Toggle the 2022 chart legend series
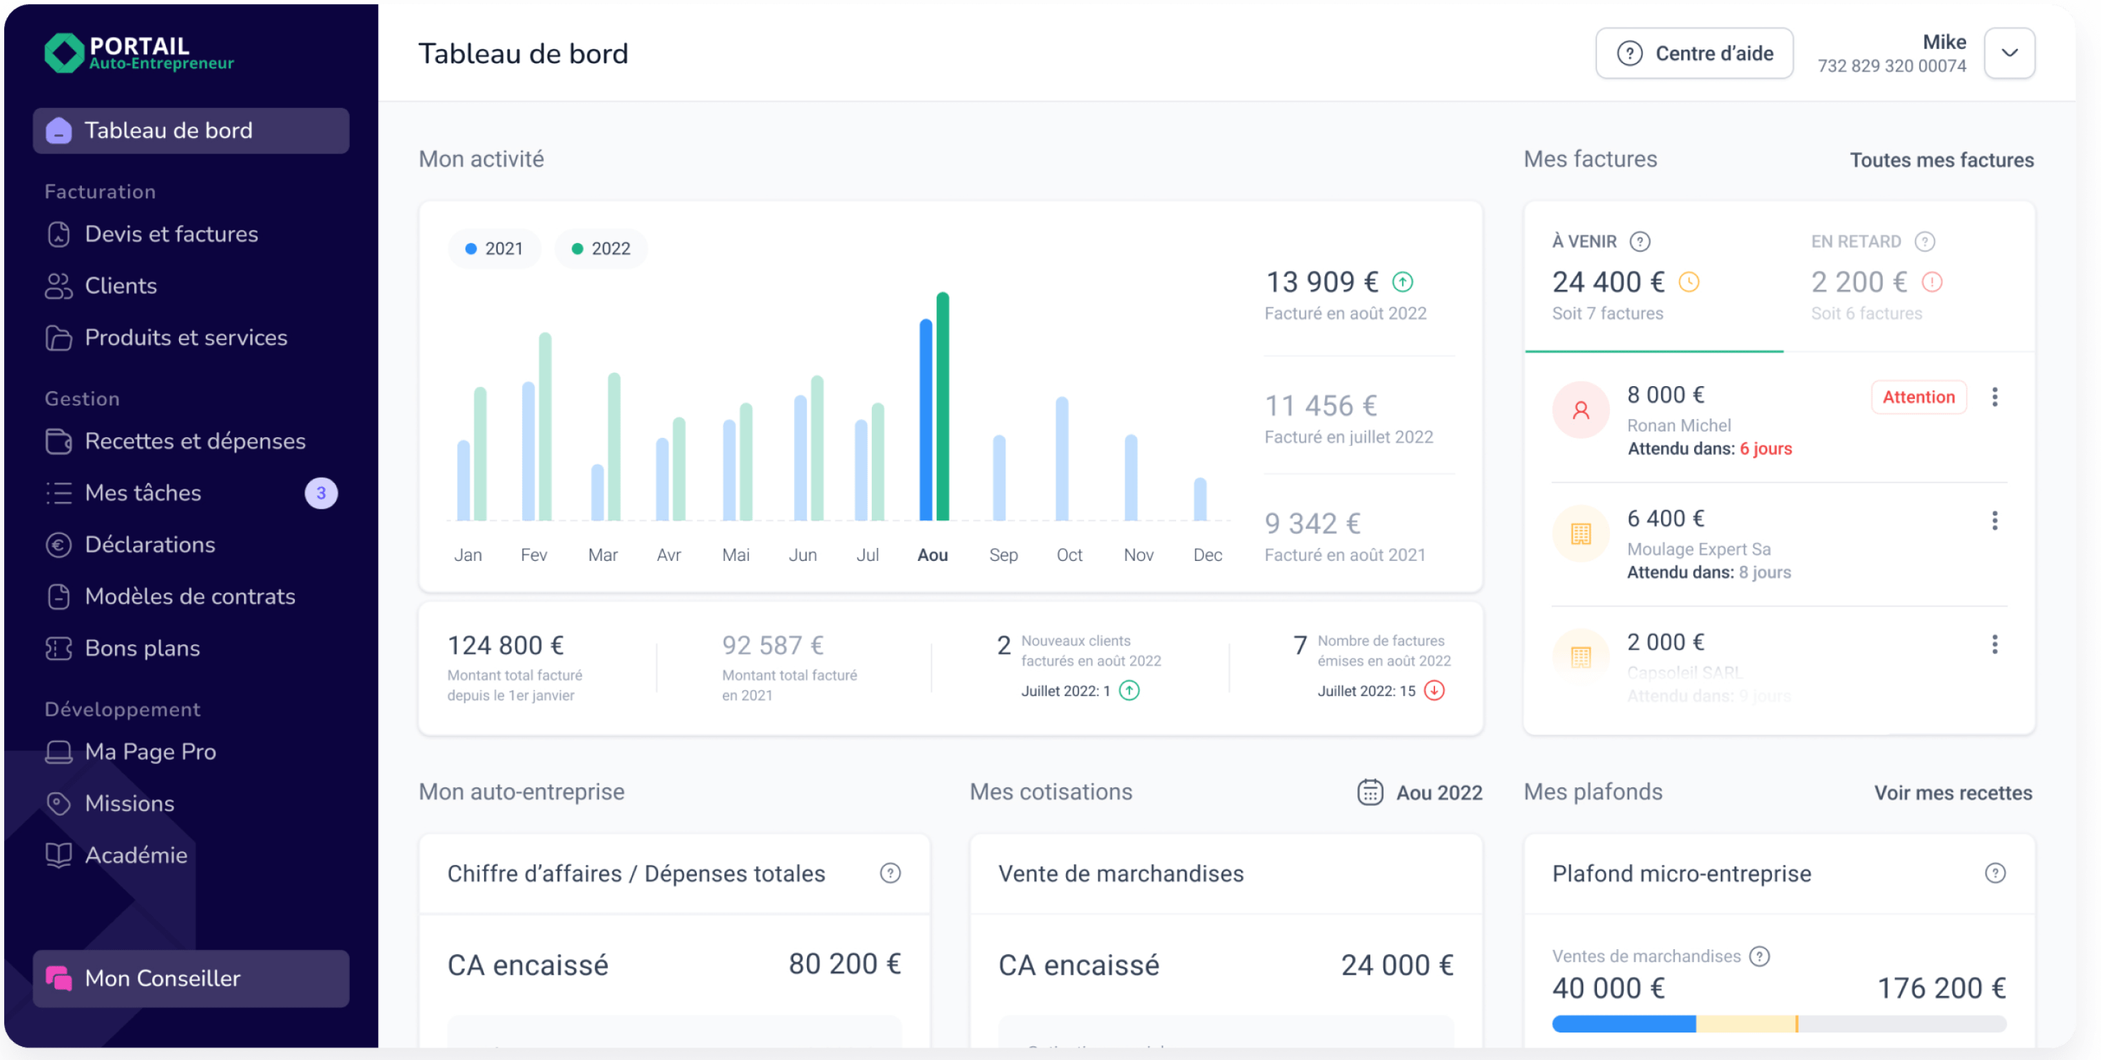 tap(601, 248)
